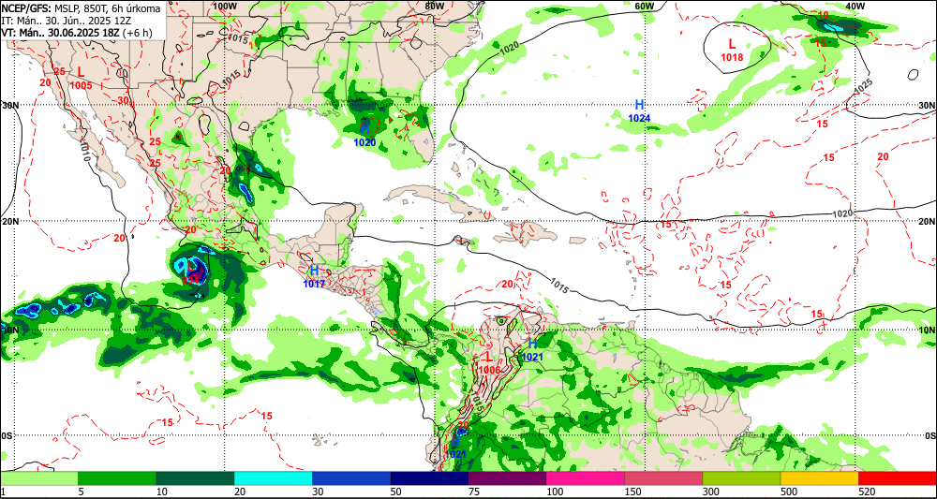Click the legend value "75"
This screenshot has width=937, height=499.
[474, 492]
